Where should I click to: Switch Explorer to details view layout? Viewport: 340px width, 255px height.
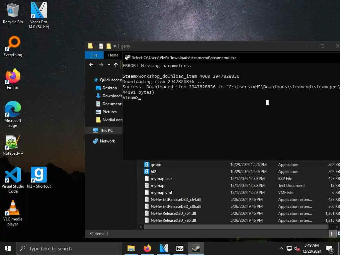click(332, 233)
